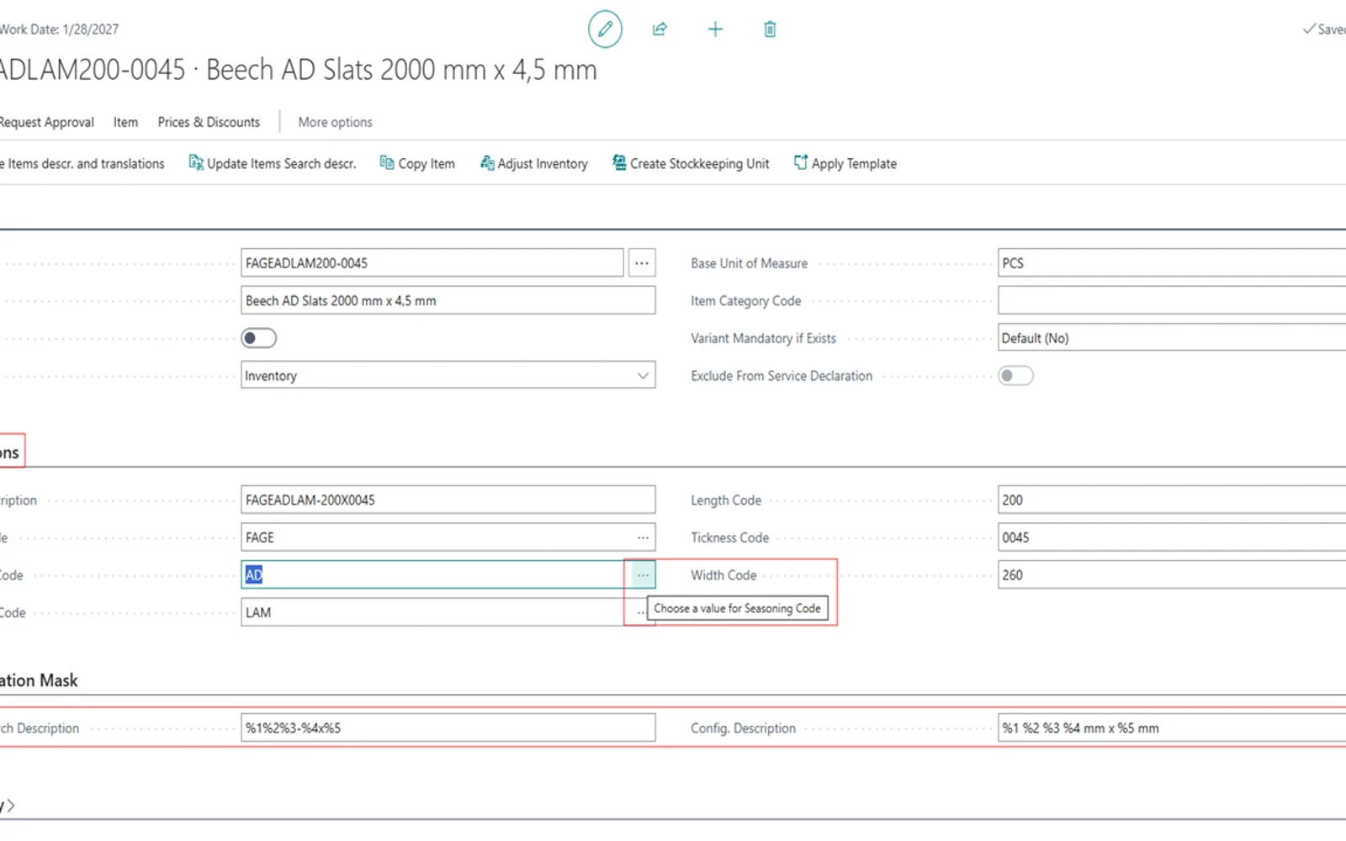Screen dimensions: 1346x841
Task: Open the Request Approval menu
Action: coord(46,122)
